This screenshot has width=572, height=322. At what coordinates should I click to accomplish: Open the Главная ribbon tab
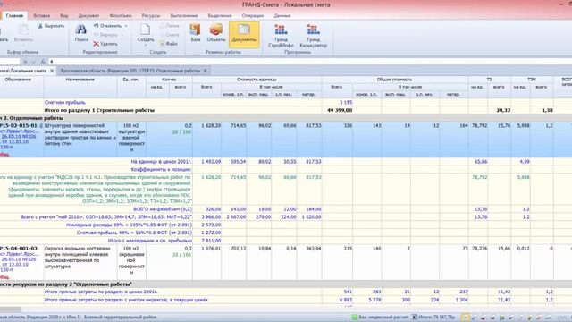(14, 16)
